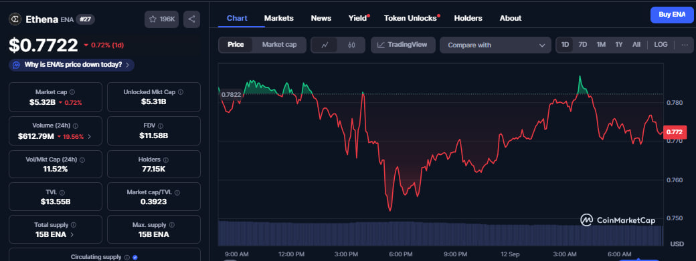Click Vol/Mkt Cap (24h) info icon
The height and width of the screenshot is (261, 696).
coord(82,160)
